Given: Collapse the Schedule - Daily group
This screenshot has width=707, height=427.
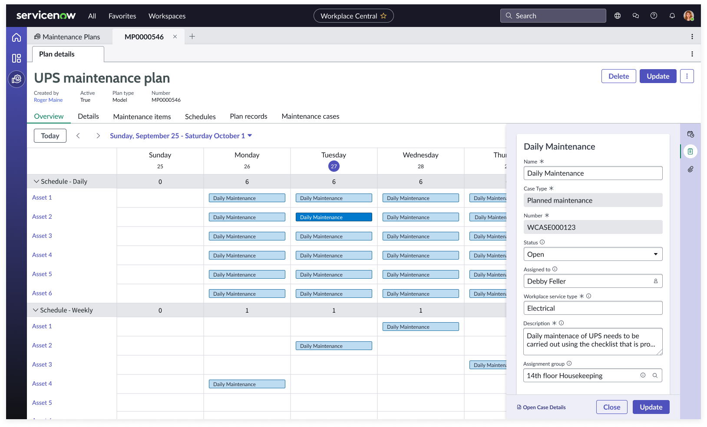Looking at the screenshot, I should 36,181.
